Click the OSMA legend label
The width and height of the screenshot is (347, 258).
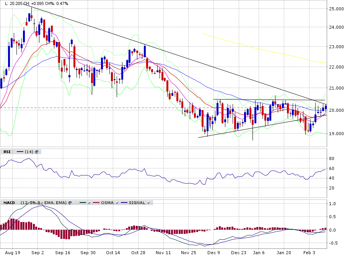coord(107,202)
